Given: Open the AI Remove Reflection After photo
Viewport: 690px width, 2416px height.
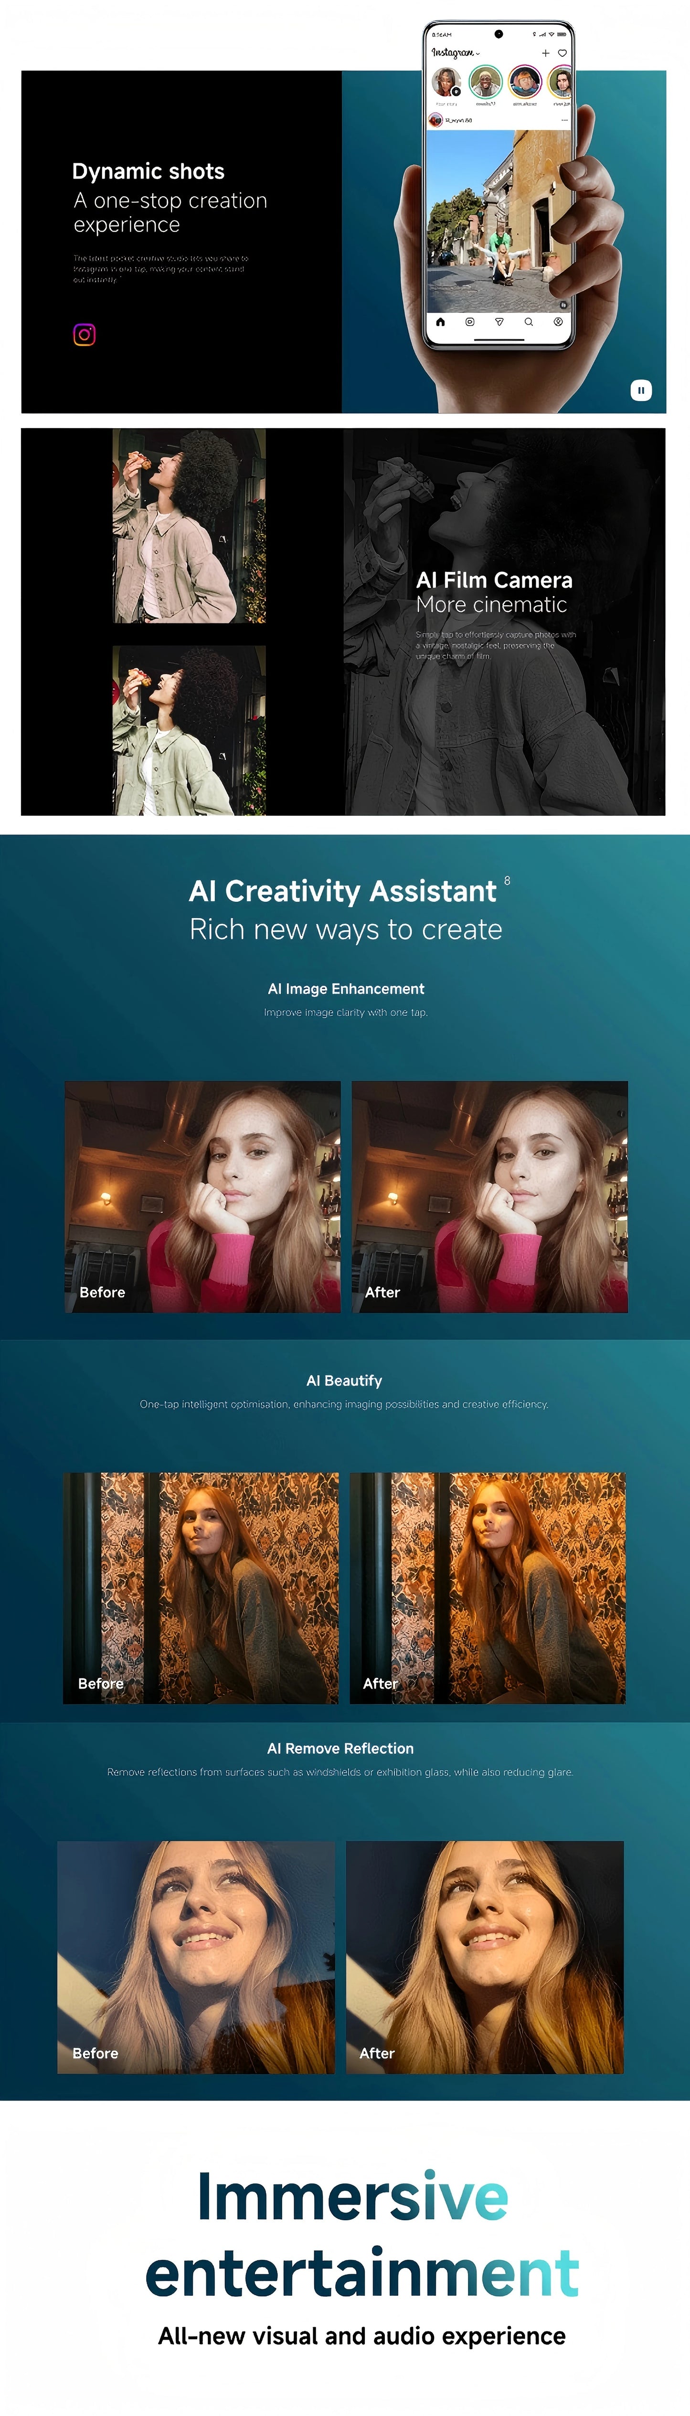Looking at the screenshot, I should coord(484,1957).
